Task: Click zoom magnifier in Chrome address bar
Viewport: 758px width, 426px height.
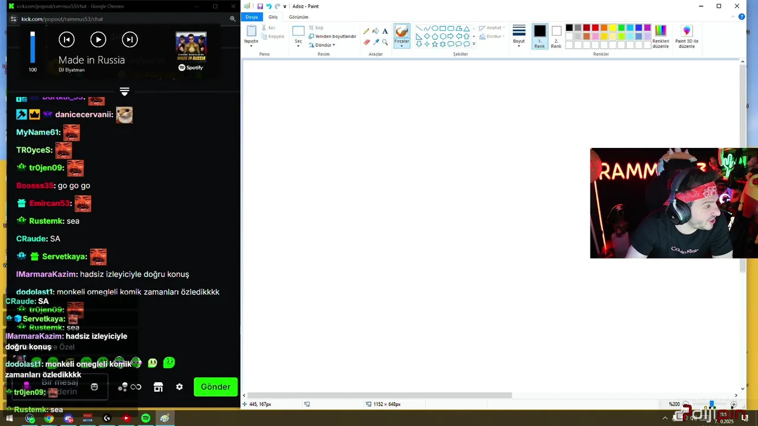Action: point(233,19)
